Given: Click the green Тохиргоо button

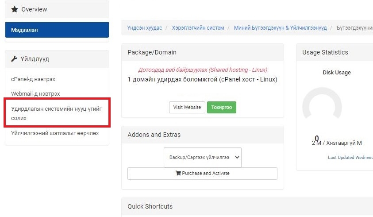Looking at the screenshot, I should click(x=222, y=107).
